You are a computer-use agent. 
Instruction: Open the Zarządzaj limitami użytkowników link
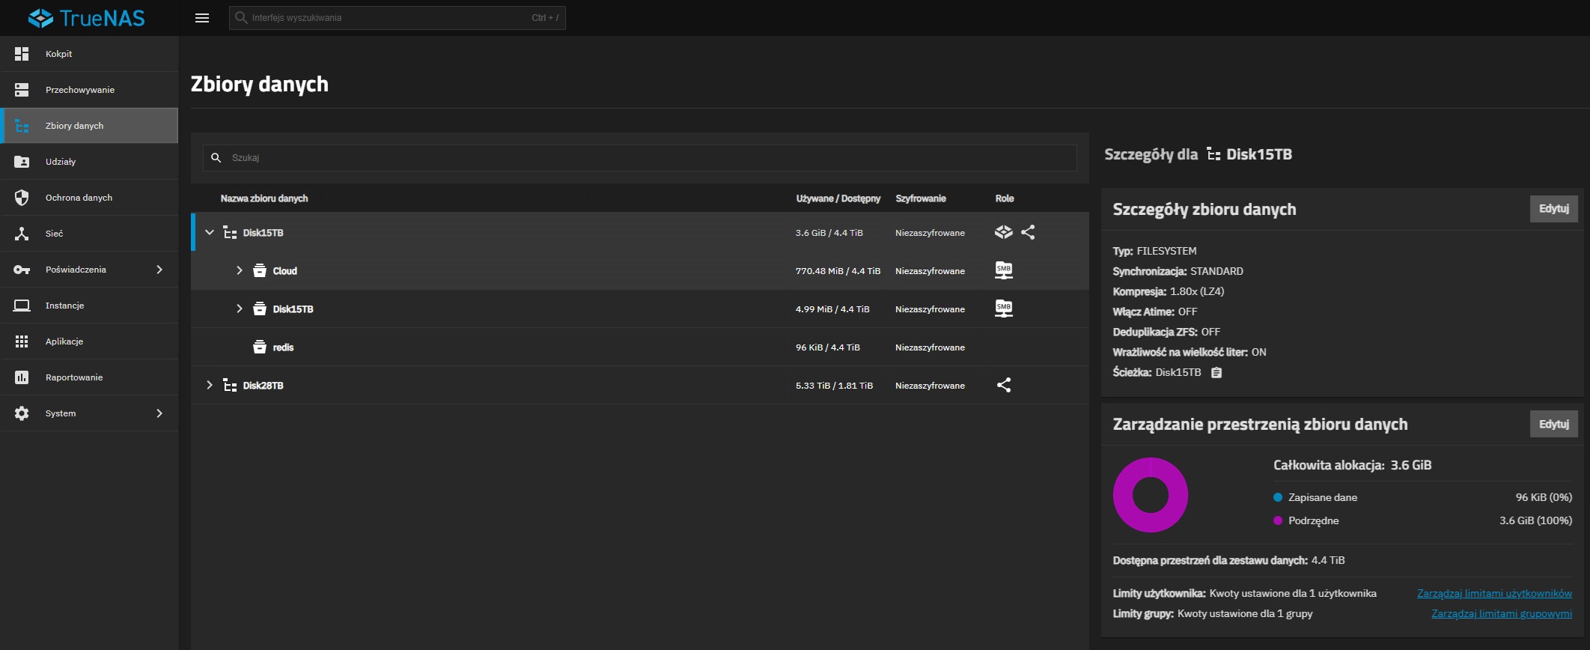1494,593
